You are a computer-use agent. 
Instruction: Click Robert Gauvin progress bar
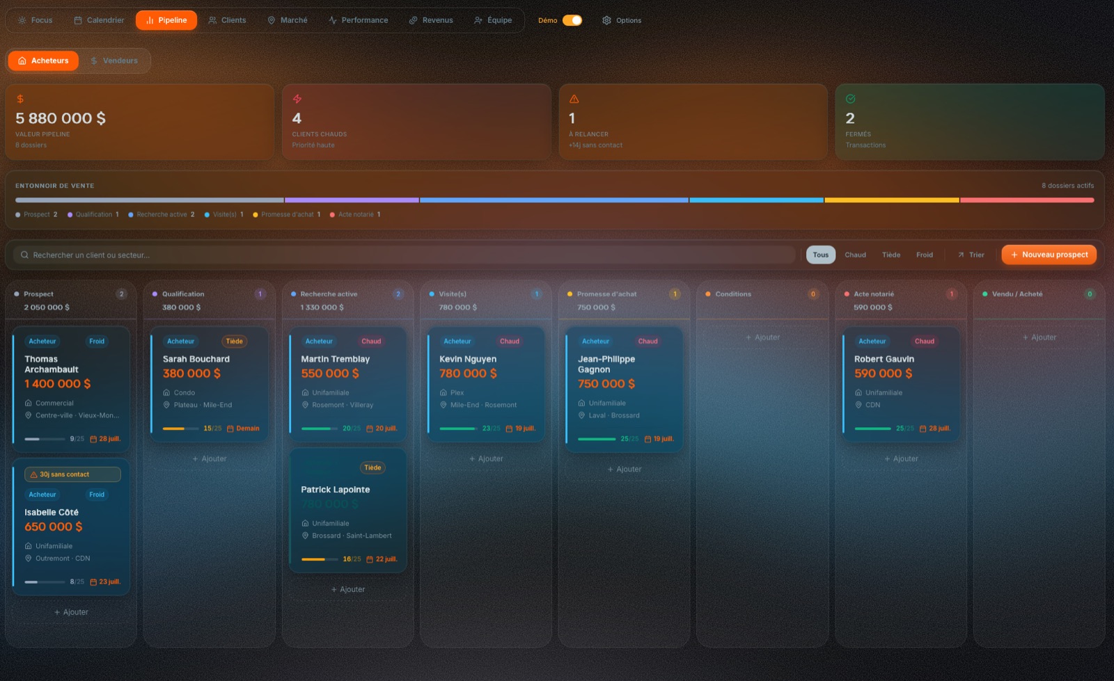point(872,428)
